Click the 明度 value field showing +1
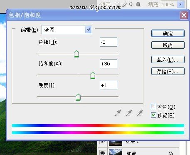This screenshot has height=155, width=190. (109, 85)
